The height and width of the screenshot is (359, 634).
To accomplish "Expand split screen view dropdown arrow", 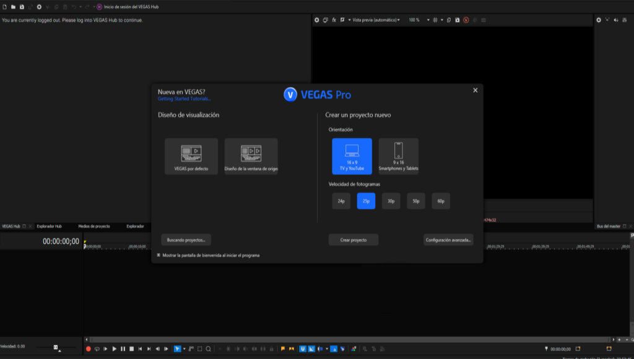I will (x=349, y=20).
